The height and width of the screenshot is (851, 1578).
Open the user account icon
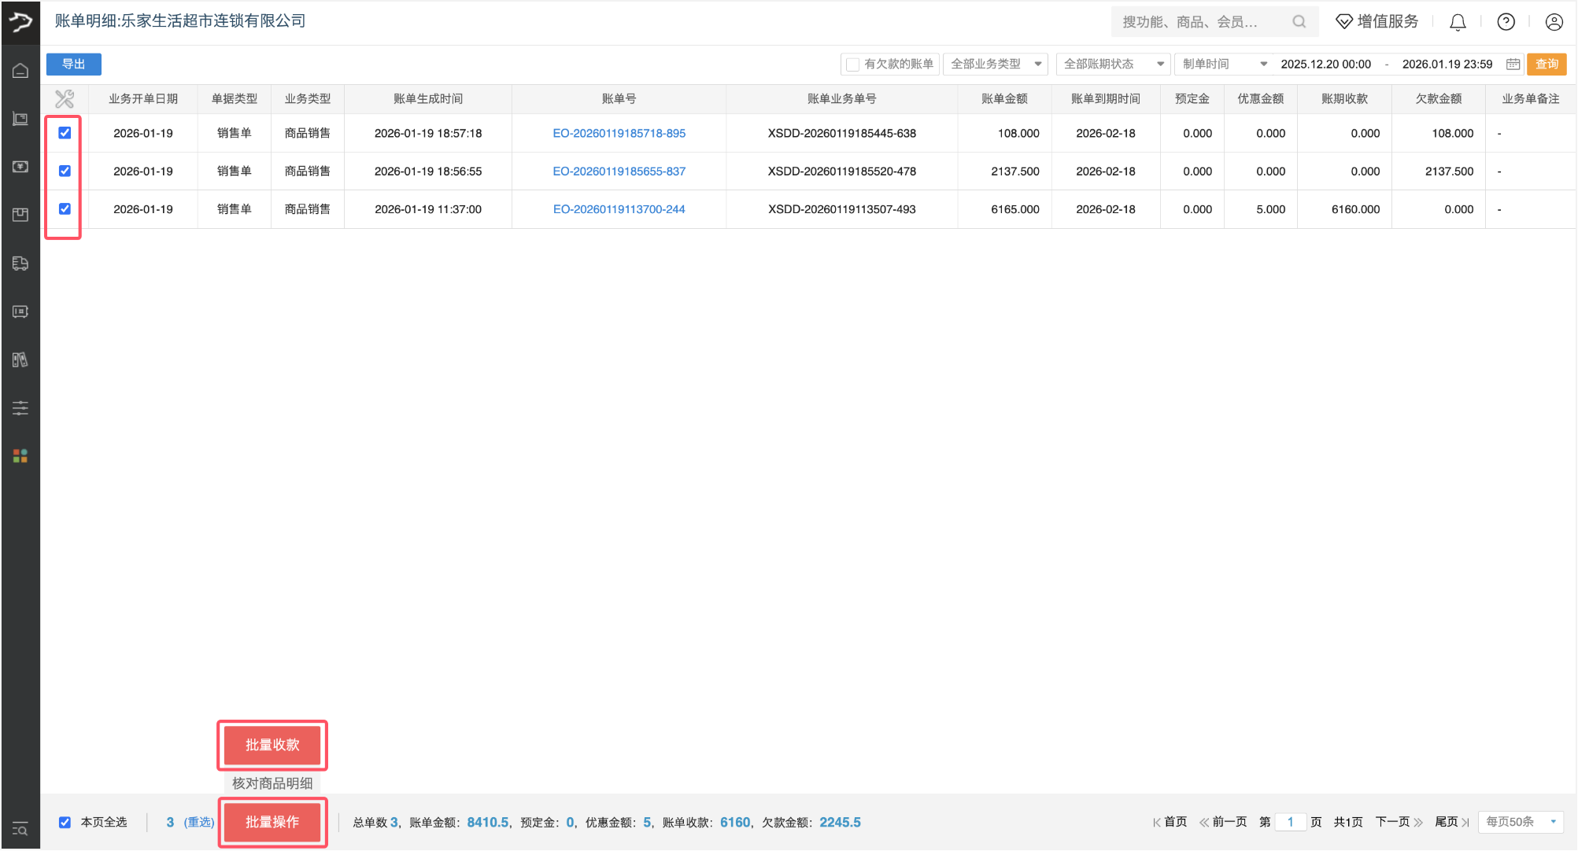(x=1554, y=22)
